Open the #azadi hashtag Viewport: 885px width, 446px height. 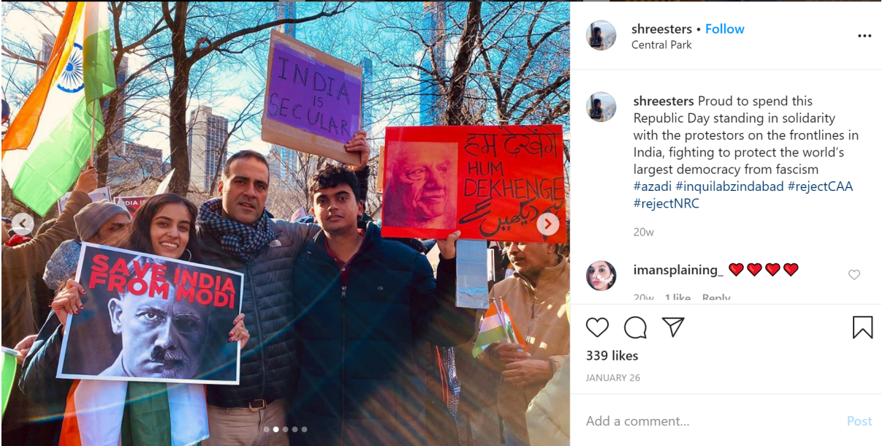(652, 186)
